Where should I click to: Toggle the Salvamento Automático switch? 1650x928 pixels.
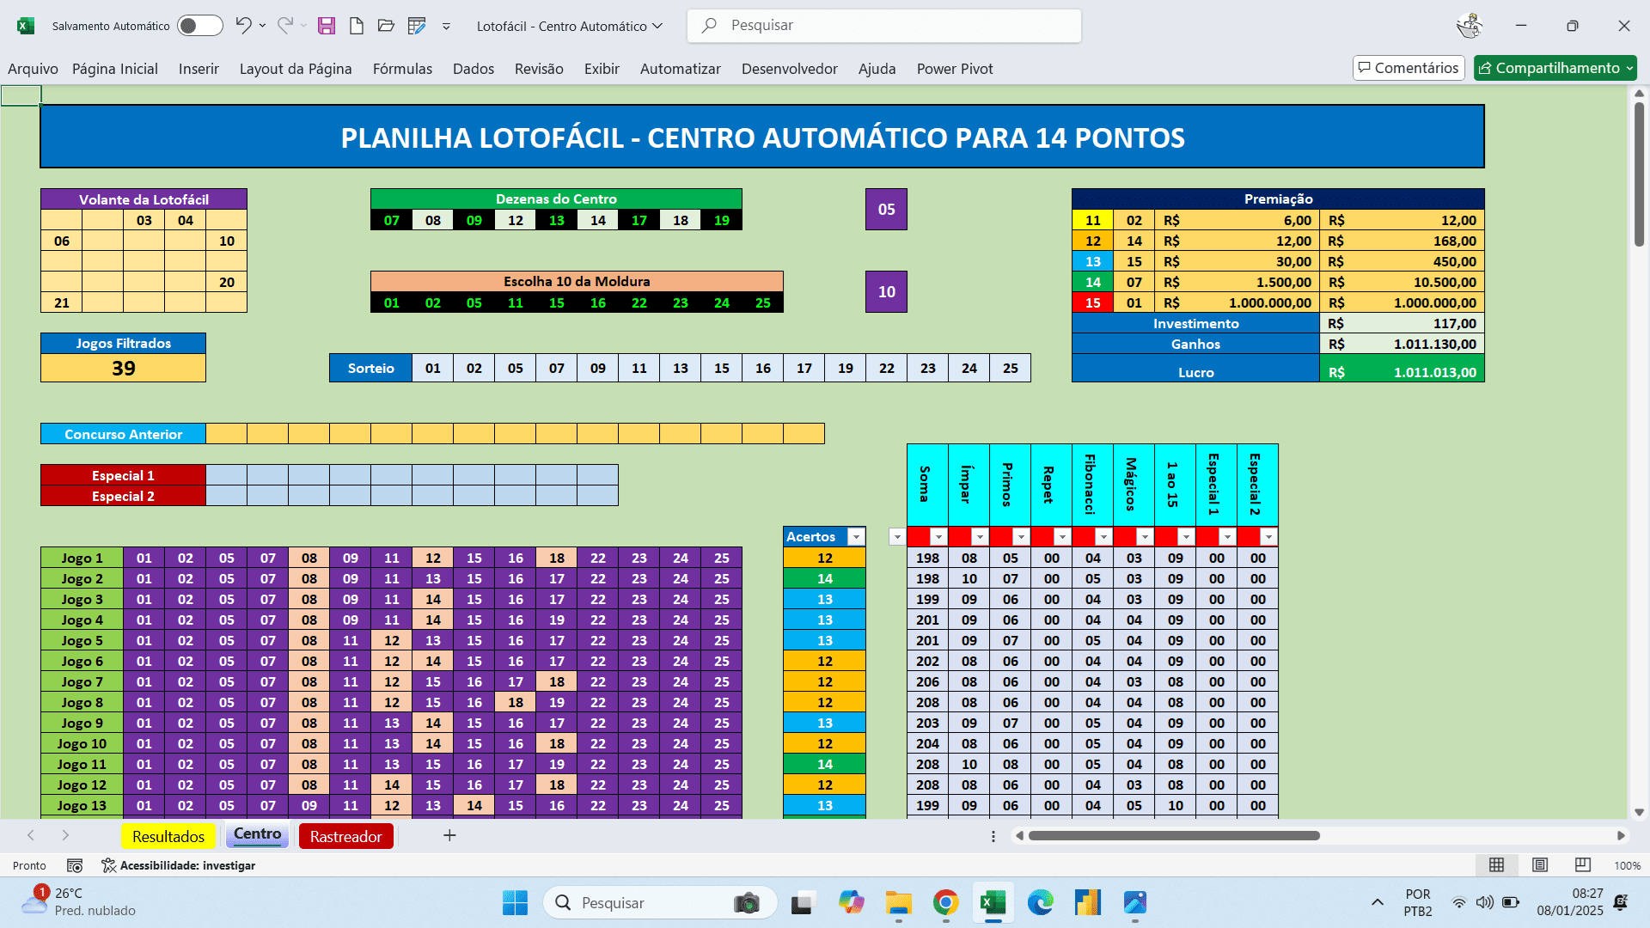tap(199, 26)
